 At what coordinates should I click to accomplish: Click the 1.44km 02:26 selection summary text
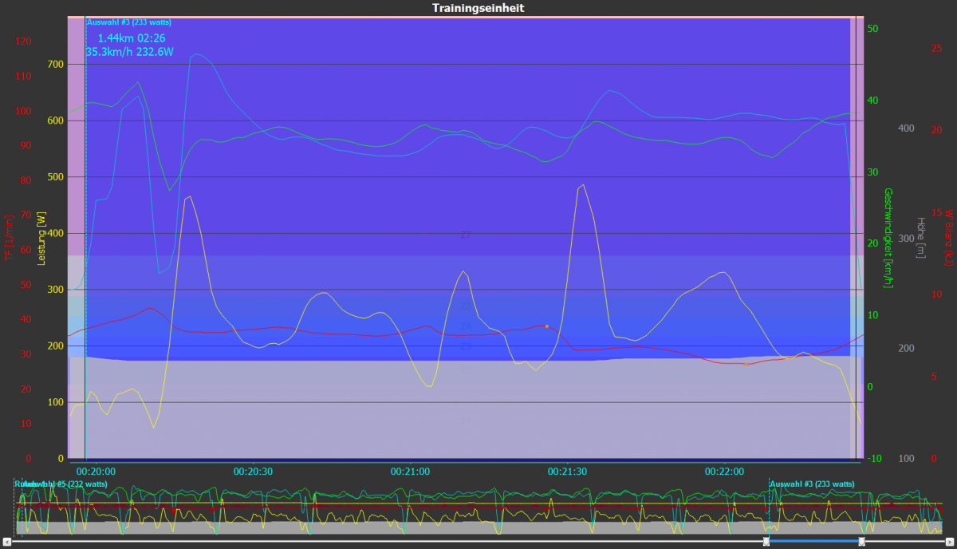(132, 38)
